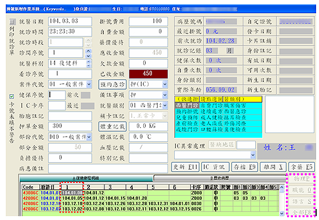Click the dark red 已收金額 450 field

[148, 74]
